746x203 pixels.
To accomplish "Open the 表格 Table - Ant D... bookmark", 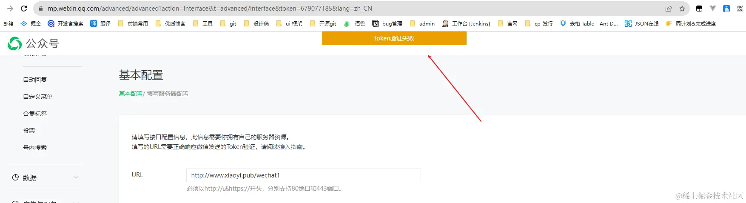I will [589, 24].
